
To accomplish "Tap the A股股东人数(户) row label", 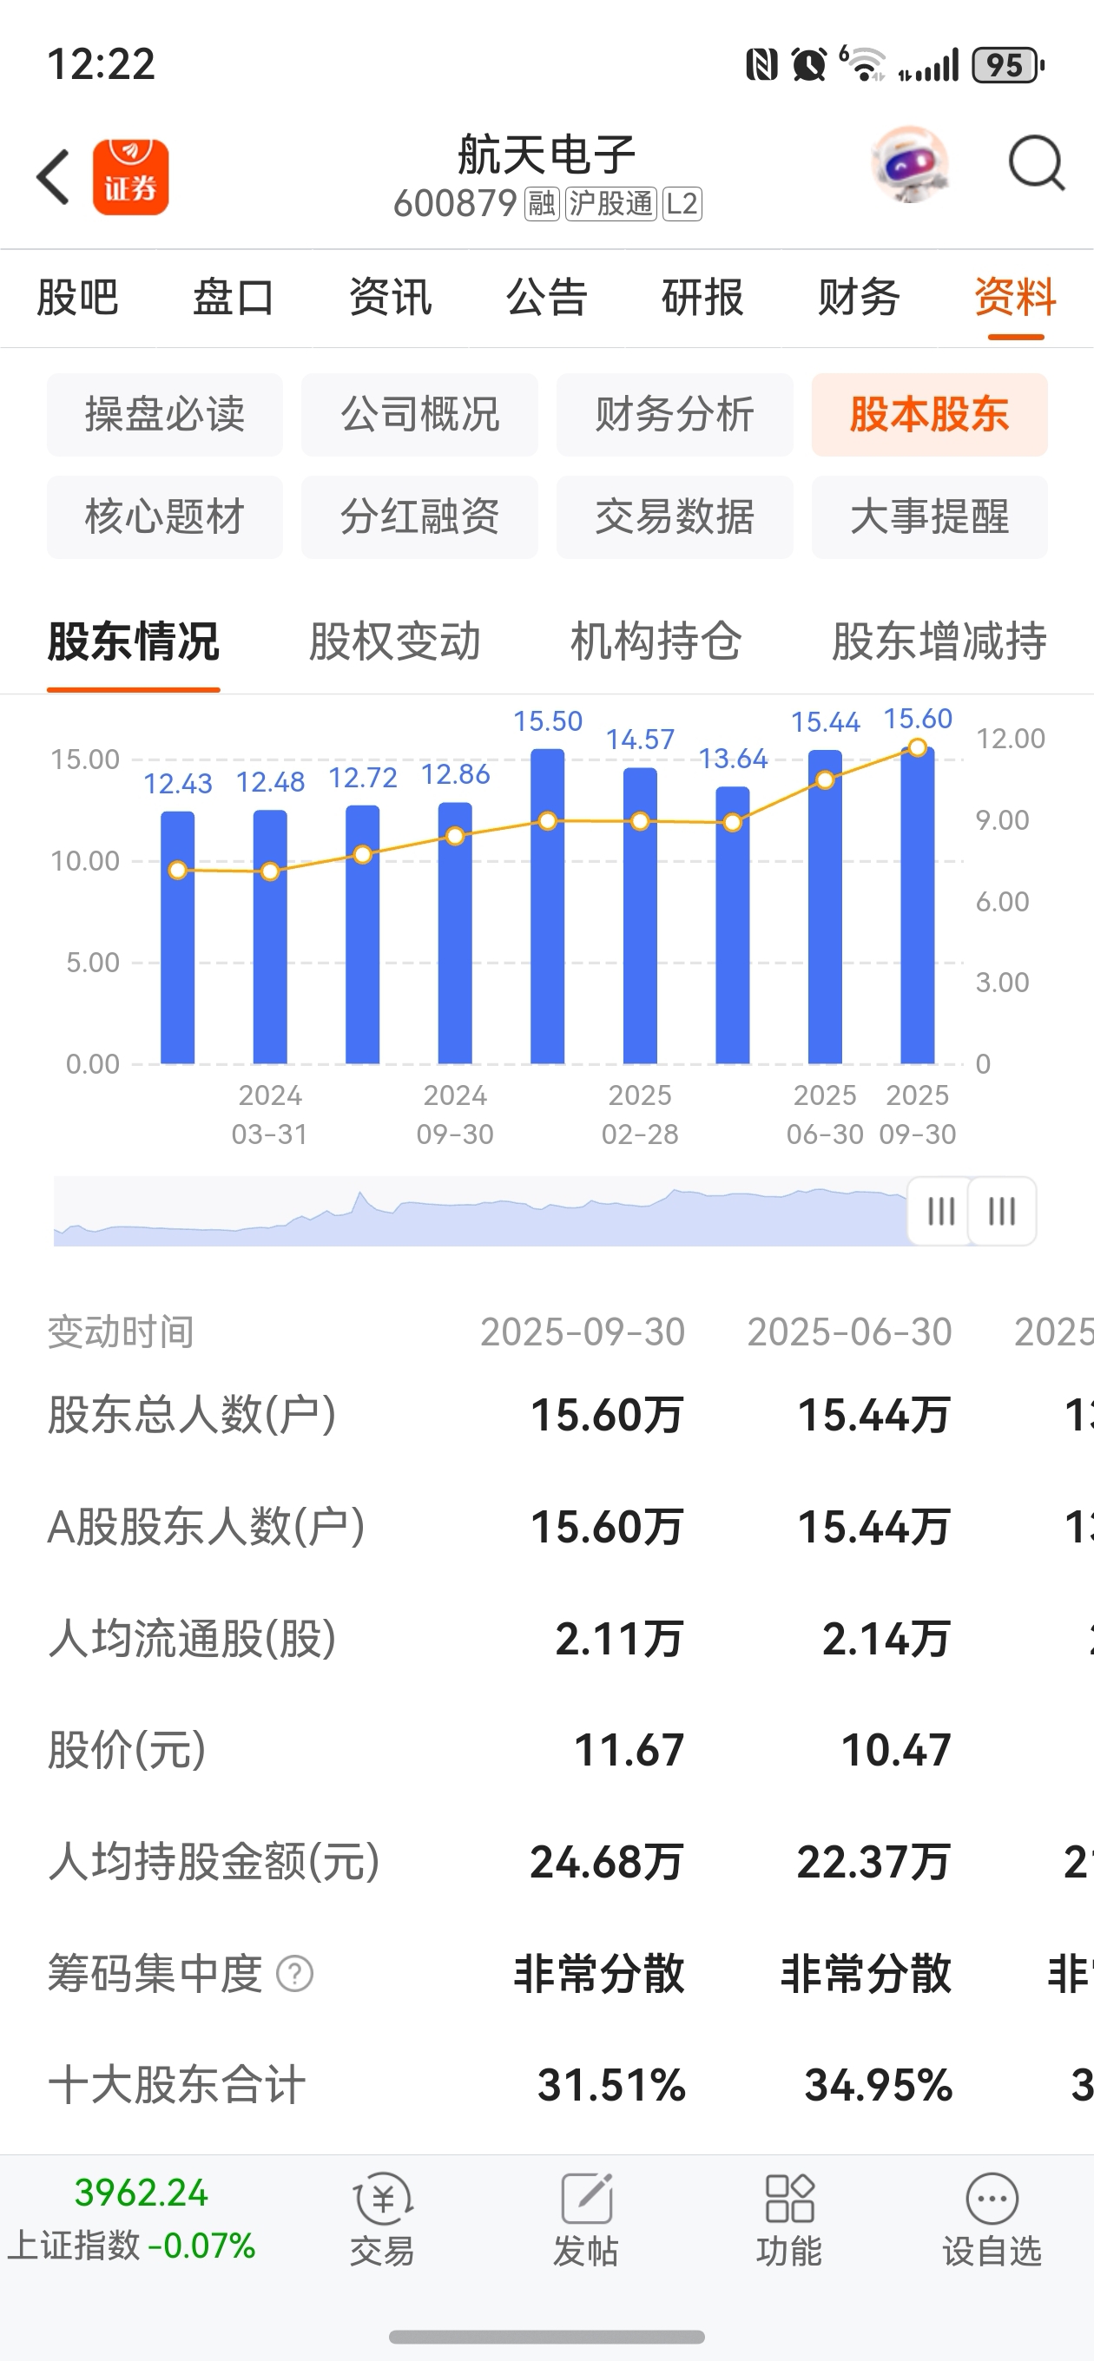I will [x=207, y=1526].
